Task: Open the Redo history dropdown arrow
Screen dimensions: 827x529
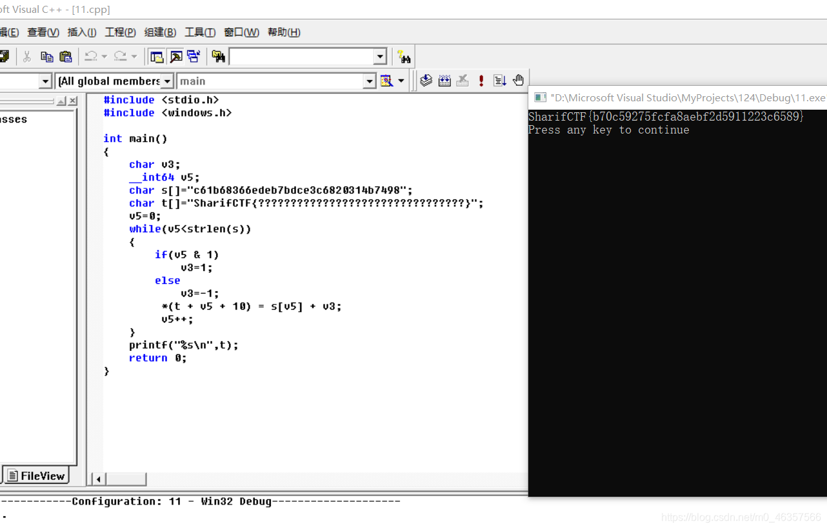Action: [134, 57]
